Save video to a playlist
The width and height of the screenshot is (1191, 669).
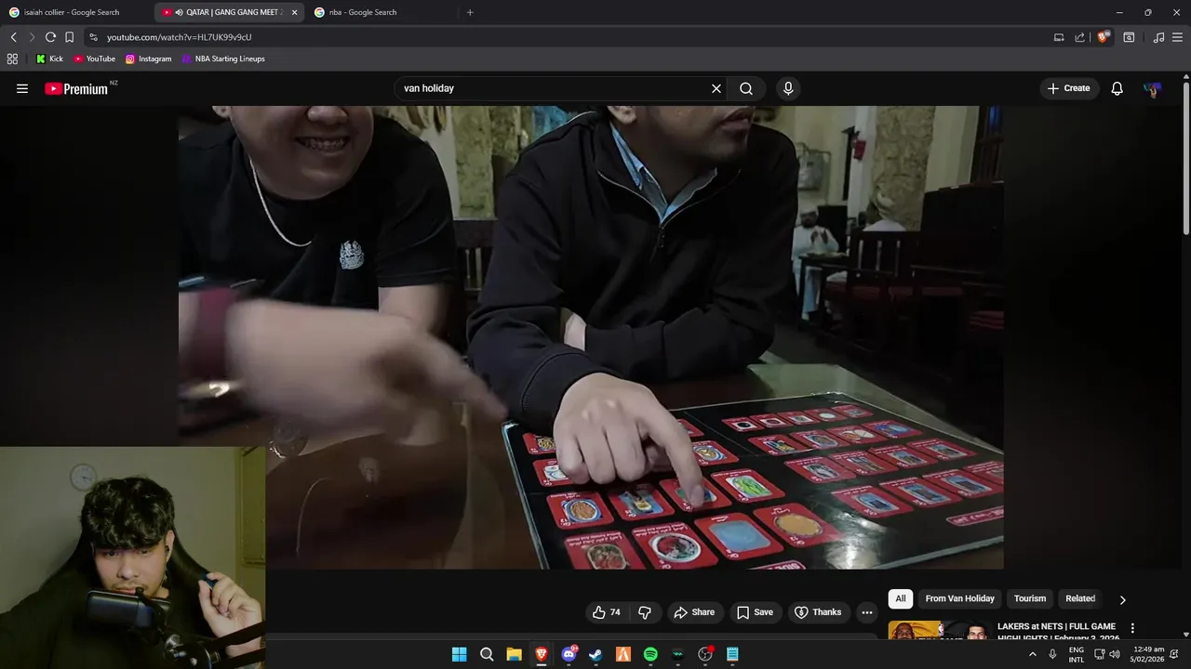755,612
